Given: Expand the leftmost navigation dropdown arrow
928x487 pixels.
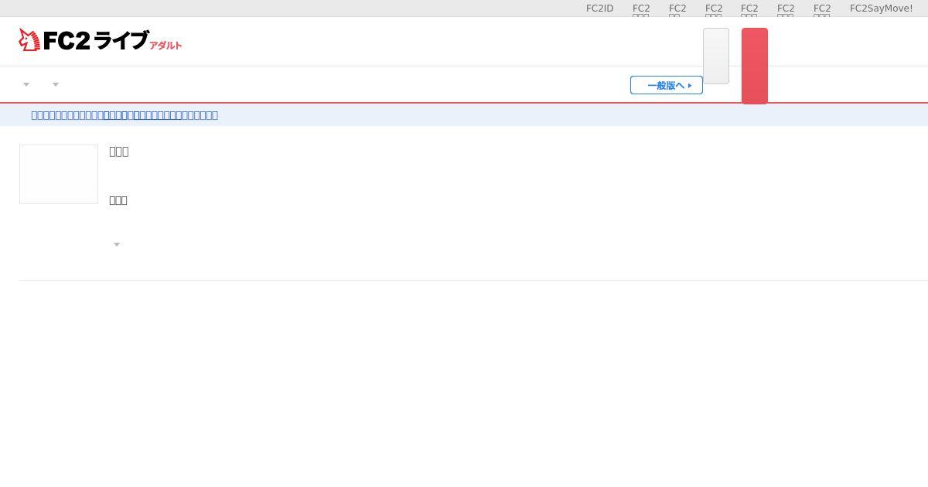Looking at the screenshot, I should pyautogui.click(x=26, y=84).
